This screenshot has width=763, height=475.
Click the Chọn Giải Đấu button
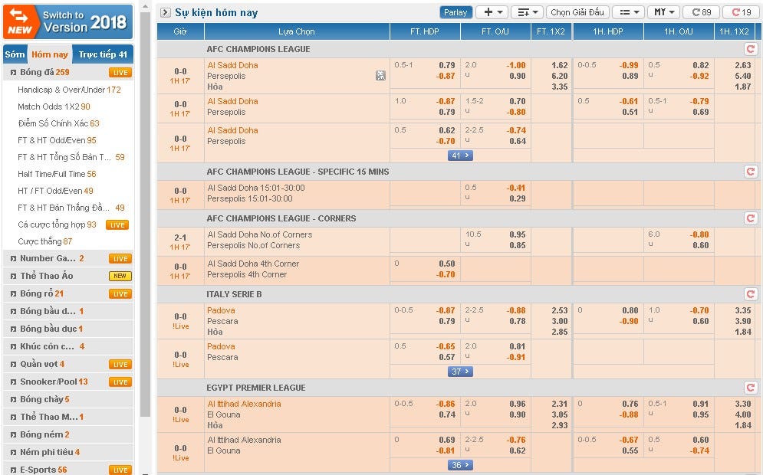577,12
